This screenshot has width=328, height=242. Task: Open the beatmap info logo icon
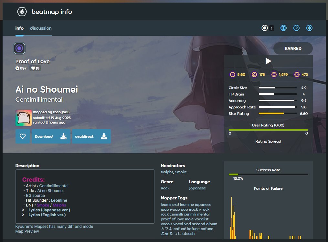pyautogui.click(x=22, y=12)
